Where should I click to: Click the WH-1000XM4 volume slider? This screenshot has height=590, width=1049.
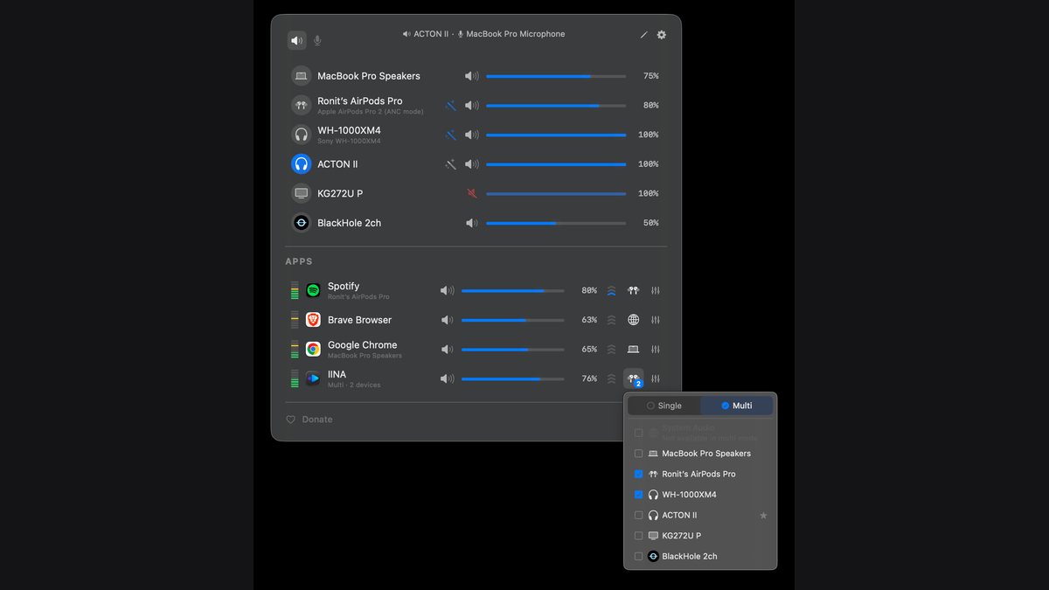coord(556,135)
